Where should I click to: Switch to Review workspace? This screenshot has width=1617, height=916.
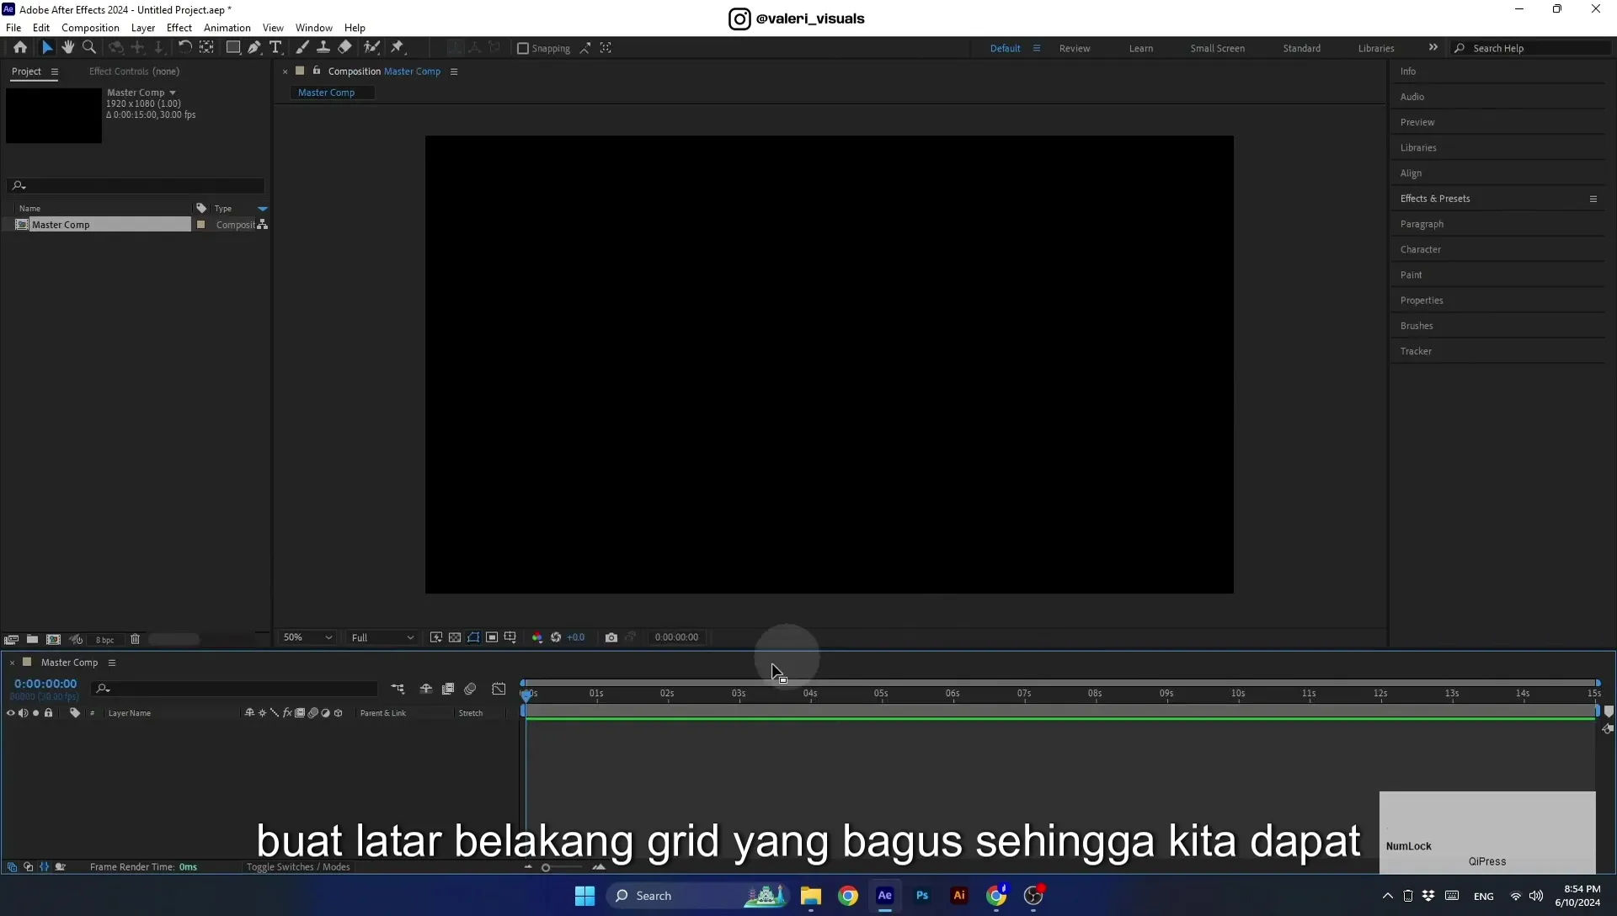1075,49
